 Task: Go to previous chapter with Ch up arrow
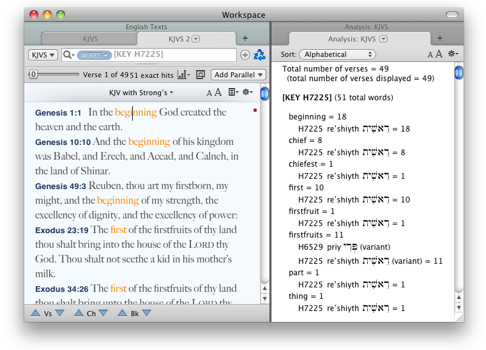pos(79,313)
